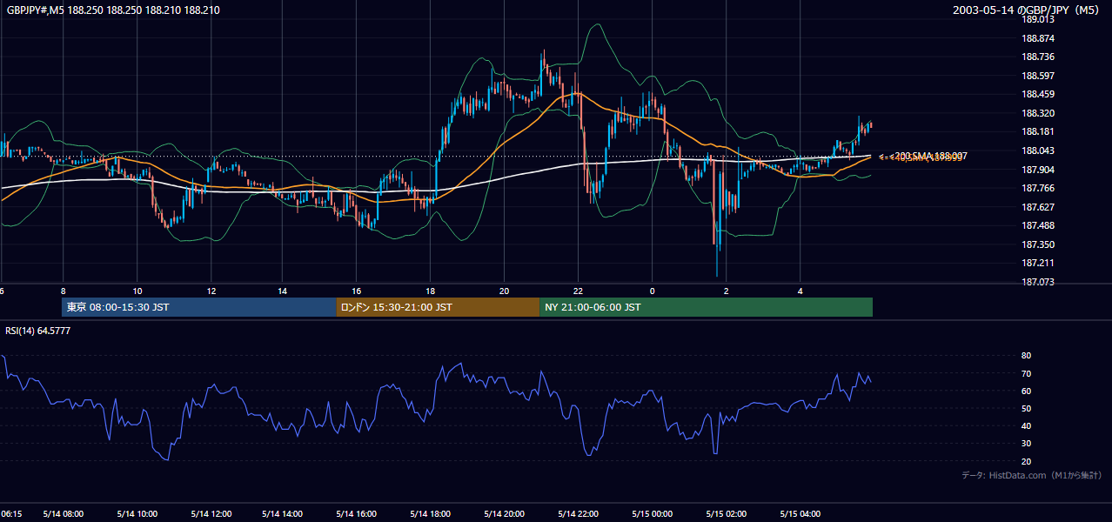Click the 5/14 16:00 time label
This screenshot has width=1112, height=522.
(x=357, y=514)
